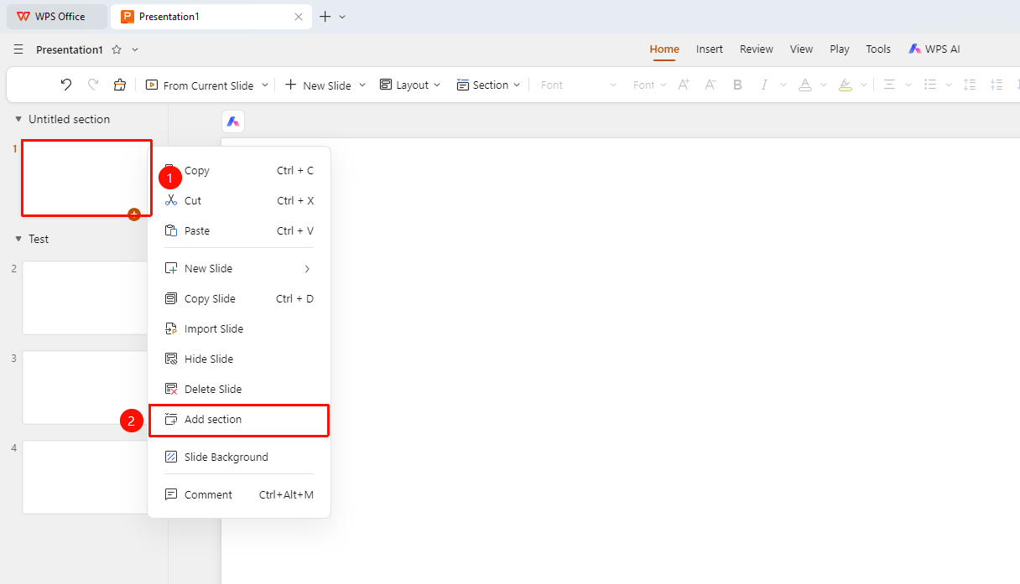Choose Add section from the context menu
1020x584 pixels.
(x=239, y=420)
